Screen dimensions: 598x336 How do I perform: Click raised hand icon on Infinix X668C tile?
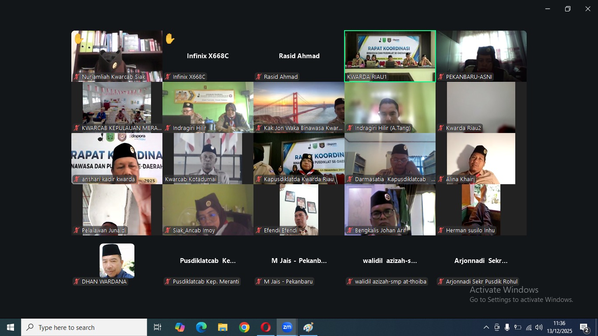coord(170,39)
